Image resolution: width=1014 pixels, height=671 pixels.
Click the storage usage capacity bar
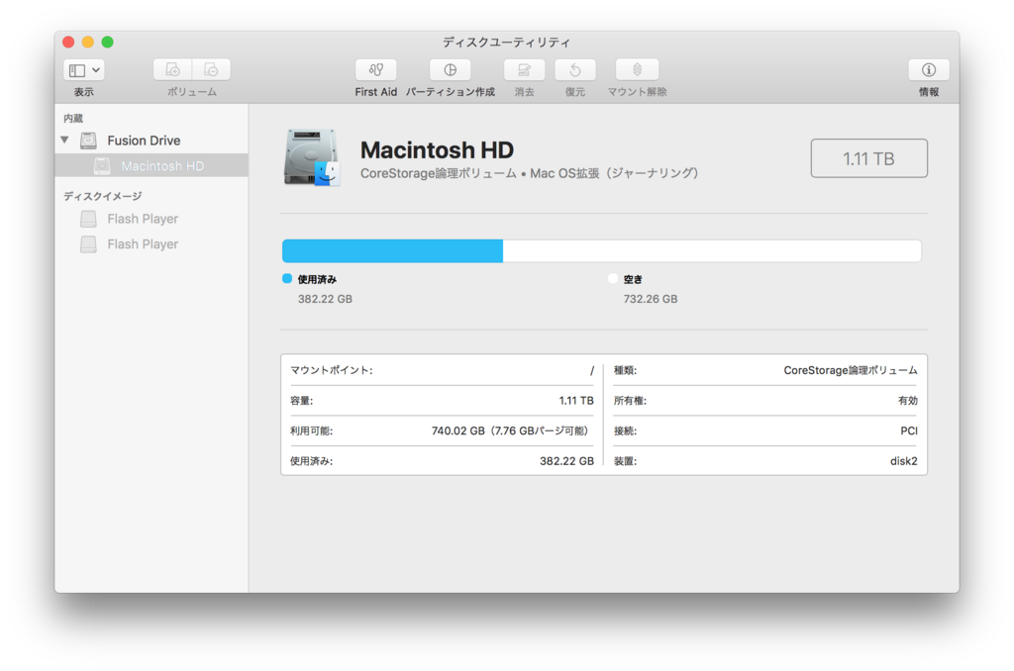pyautogui.click(x=602, y=250)
